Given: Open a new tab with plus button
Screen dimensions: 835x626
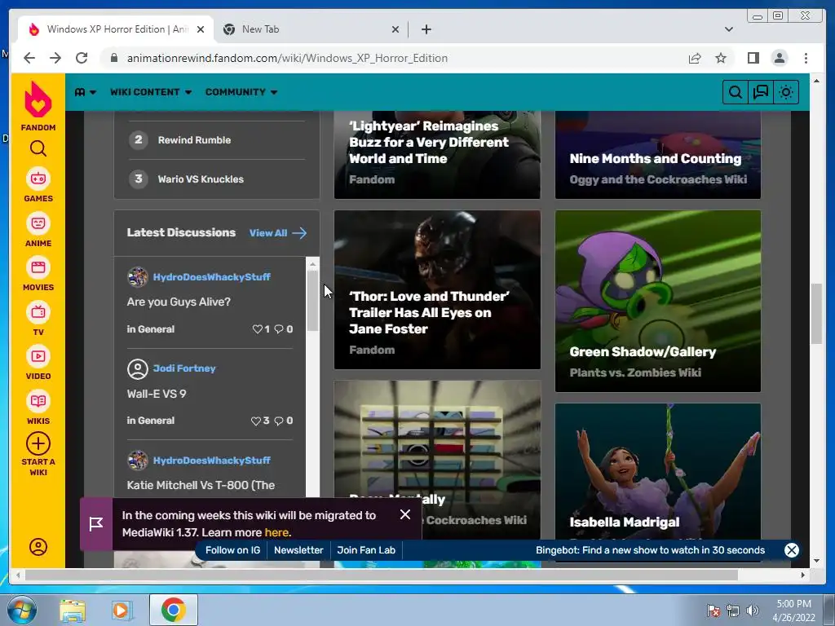Looking at the screenshot, I should [426, 29].
